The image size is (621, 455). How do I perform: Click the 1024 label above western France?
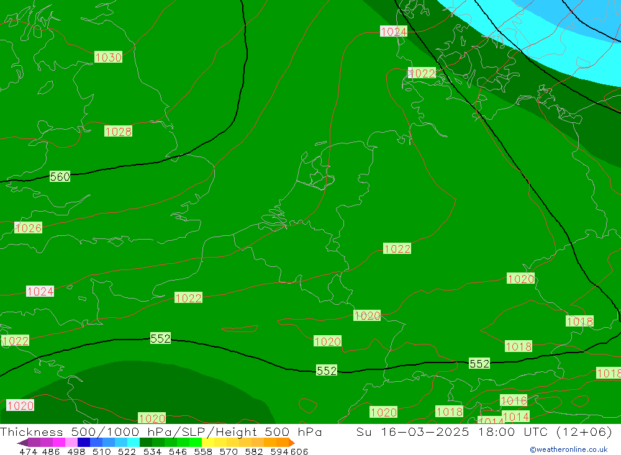[x=40, y=292]
